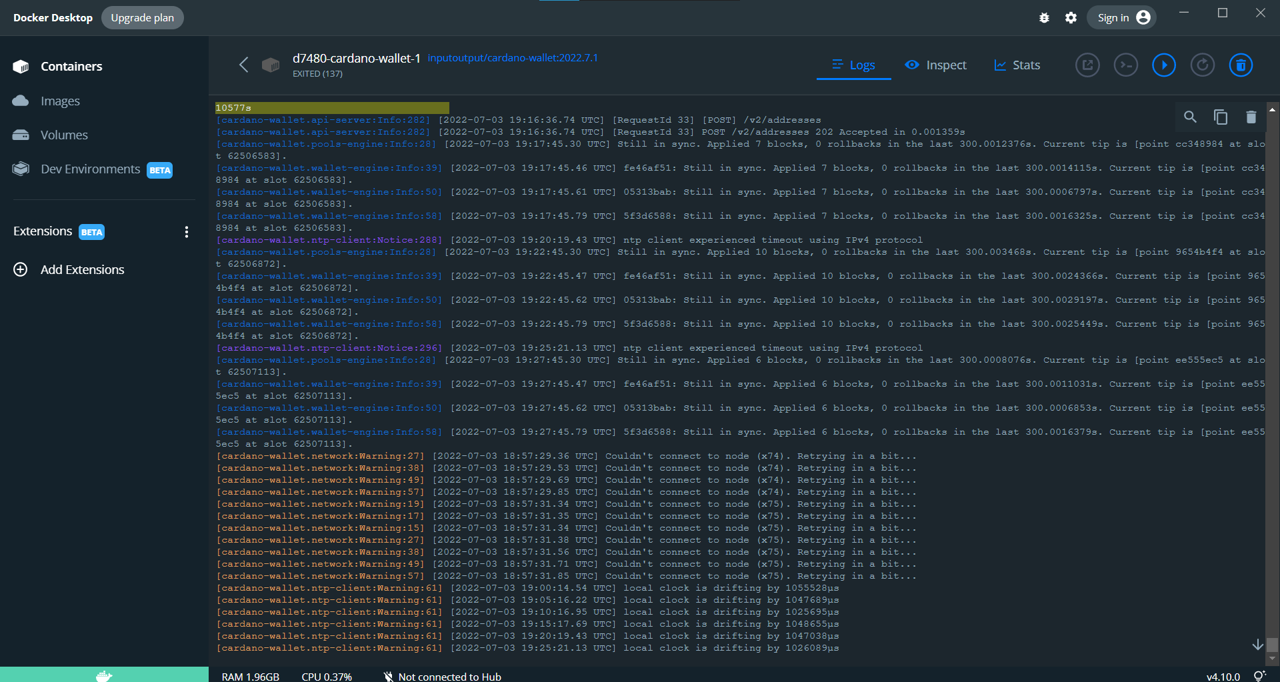The width and height of the screenshot is (1280, 682).
Task: Go back using the left chevron
Action: pyautogui.click(x=243, y=65)
